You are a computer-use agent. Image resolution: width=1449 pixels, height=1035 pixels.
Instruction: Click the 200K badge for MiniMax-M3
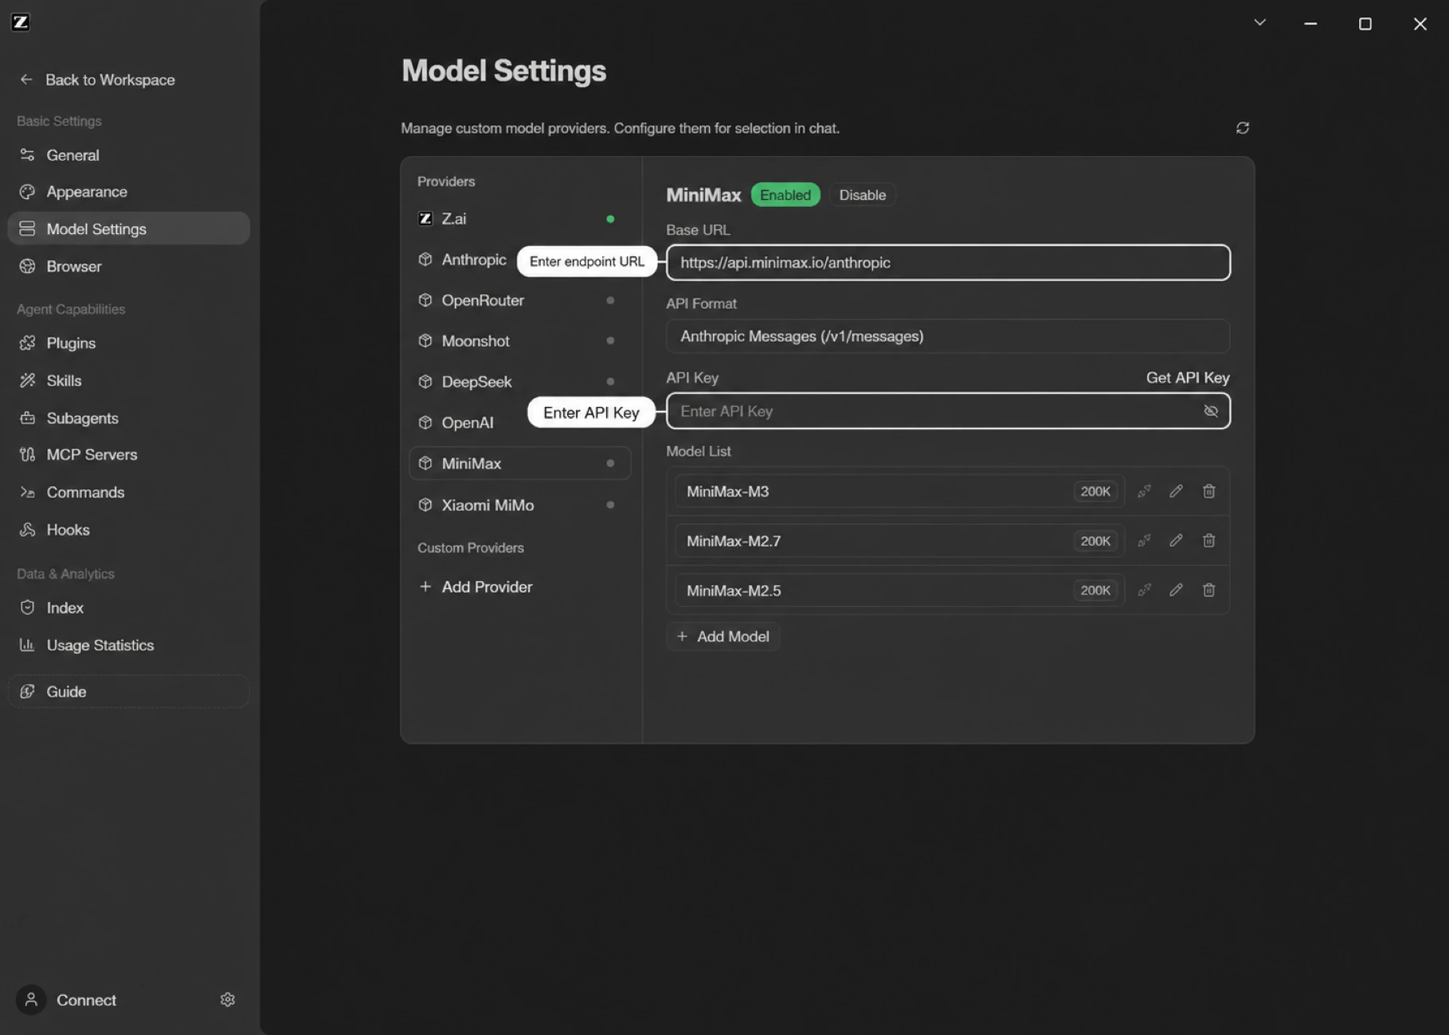pyautogui.click(x=1095, y=491)
